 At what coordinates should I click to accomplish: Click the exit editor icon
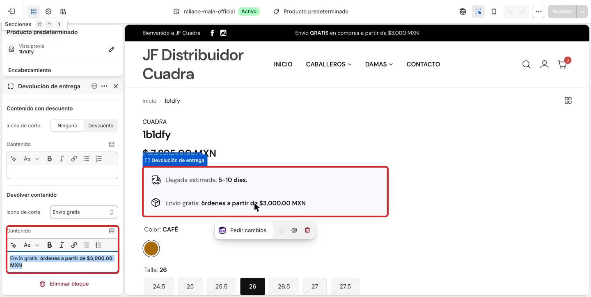click(11, 12)
